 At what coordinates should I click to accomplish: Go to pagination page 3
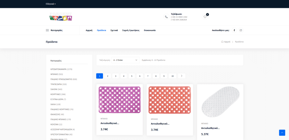tap(116, 76)
